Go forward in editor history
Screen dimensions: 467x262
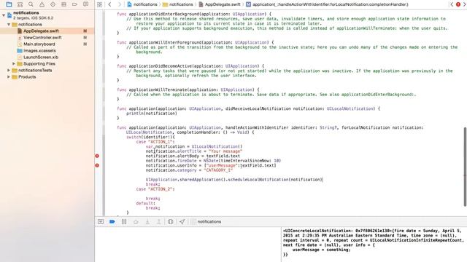click(120, 4)
